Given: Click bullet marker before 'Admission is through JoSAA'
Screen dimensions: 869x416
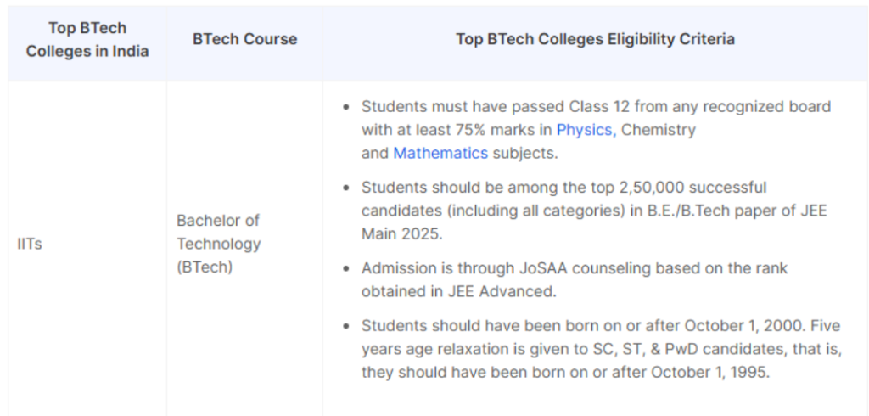Looking at the screenshot, I should 347,269.
